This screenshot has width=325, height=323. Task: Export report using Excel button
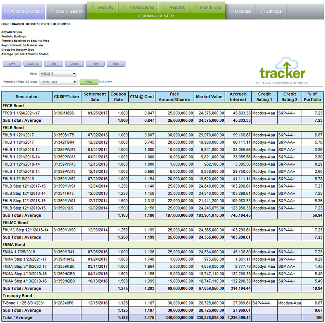point(116,64)
